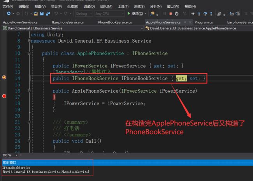Click the Step Out icon
253x181 pixels.
pos(211,14)
